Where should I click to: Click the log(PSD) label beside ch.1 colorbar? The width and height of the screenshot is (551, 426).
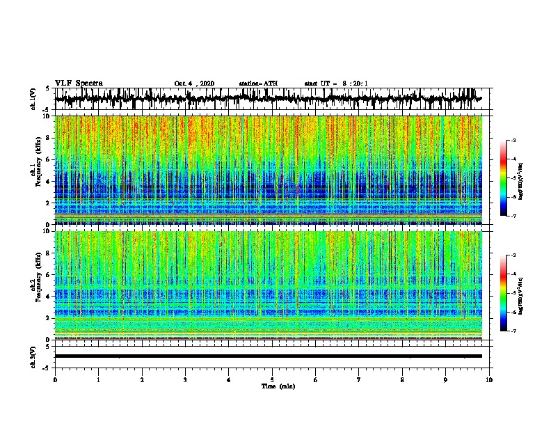click(x=521, y=181)
